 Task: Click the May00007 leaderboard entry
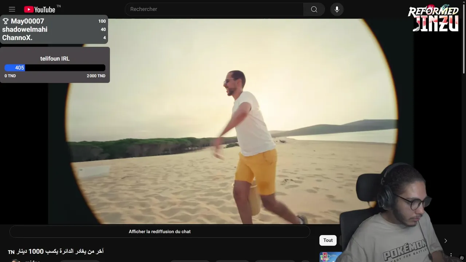pyautogui.click(x=54, y=21)
